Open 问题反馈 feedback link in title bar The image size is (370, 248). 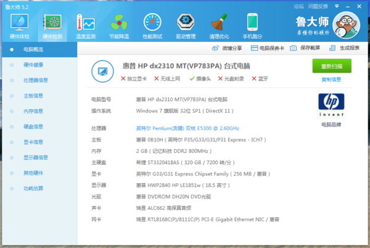[318, 6]
